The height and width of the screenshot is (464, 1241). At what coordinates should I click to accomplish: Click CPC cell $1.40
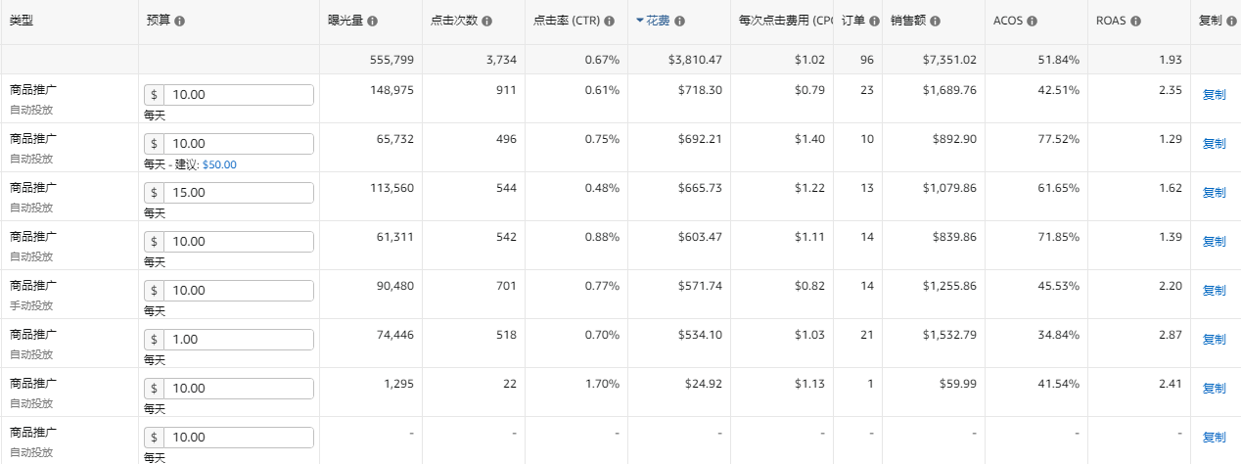point(808,139)
